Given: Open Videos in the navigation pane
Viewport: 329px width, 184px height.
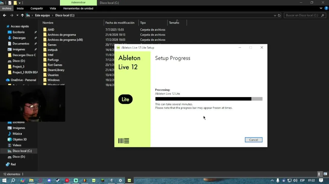Looking at the screenshot, I should point(17,145).
